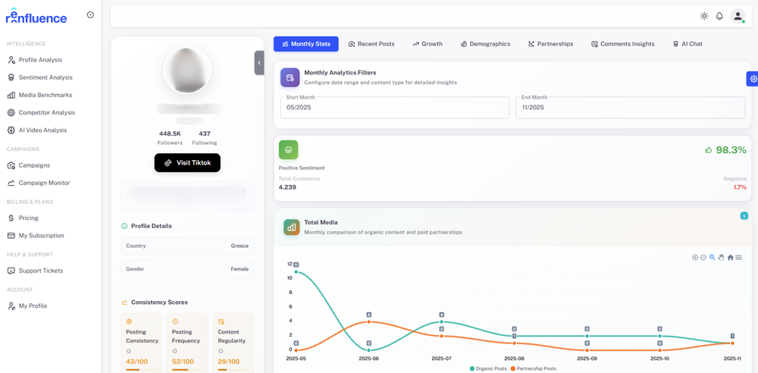Click the blue settings gear on right edge
758x373 pixels.
[752, 79]
